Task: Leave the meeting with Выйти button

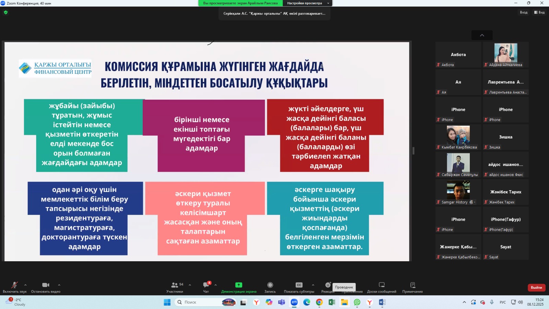Action: coord(536,287)
